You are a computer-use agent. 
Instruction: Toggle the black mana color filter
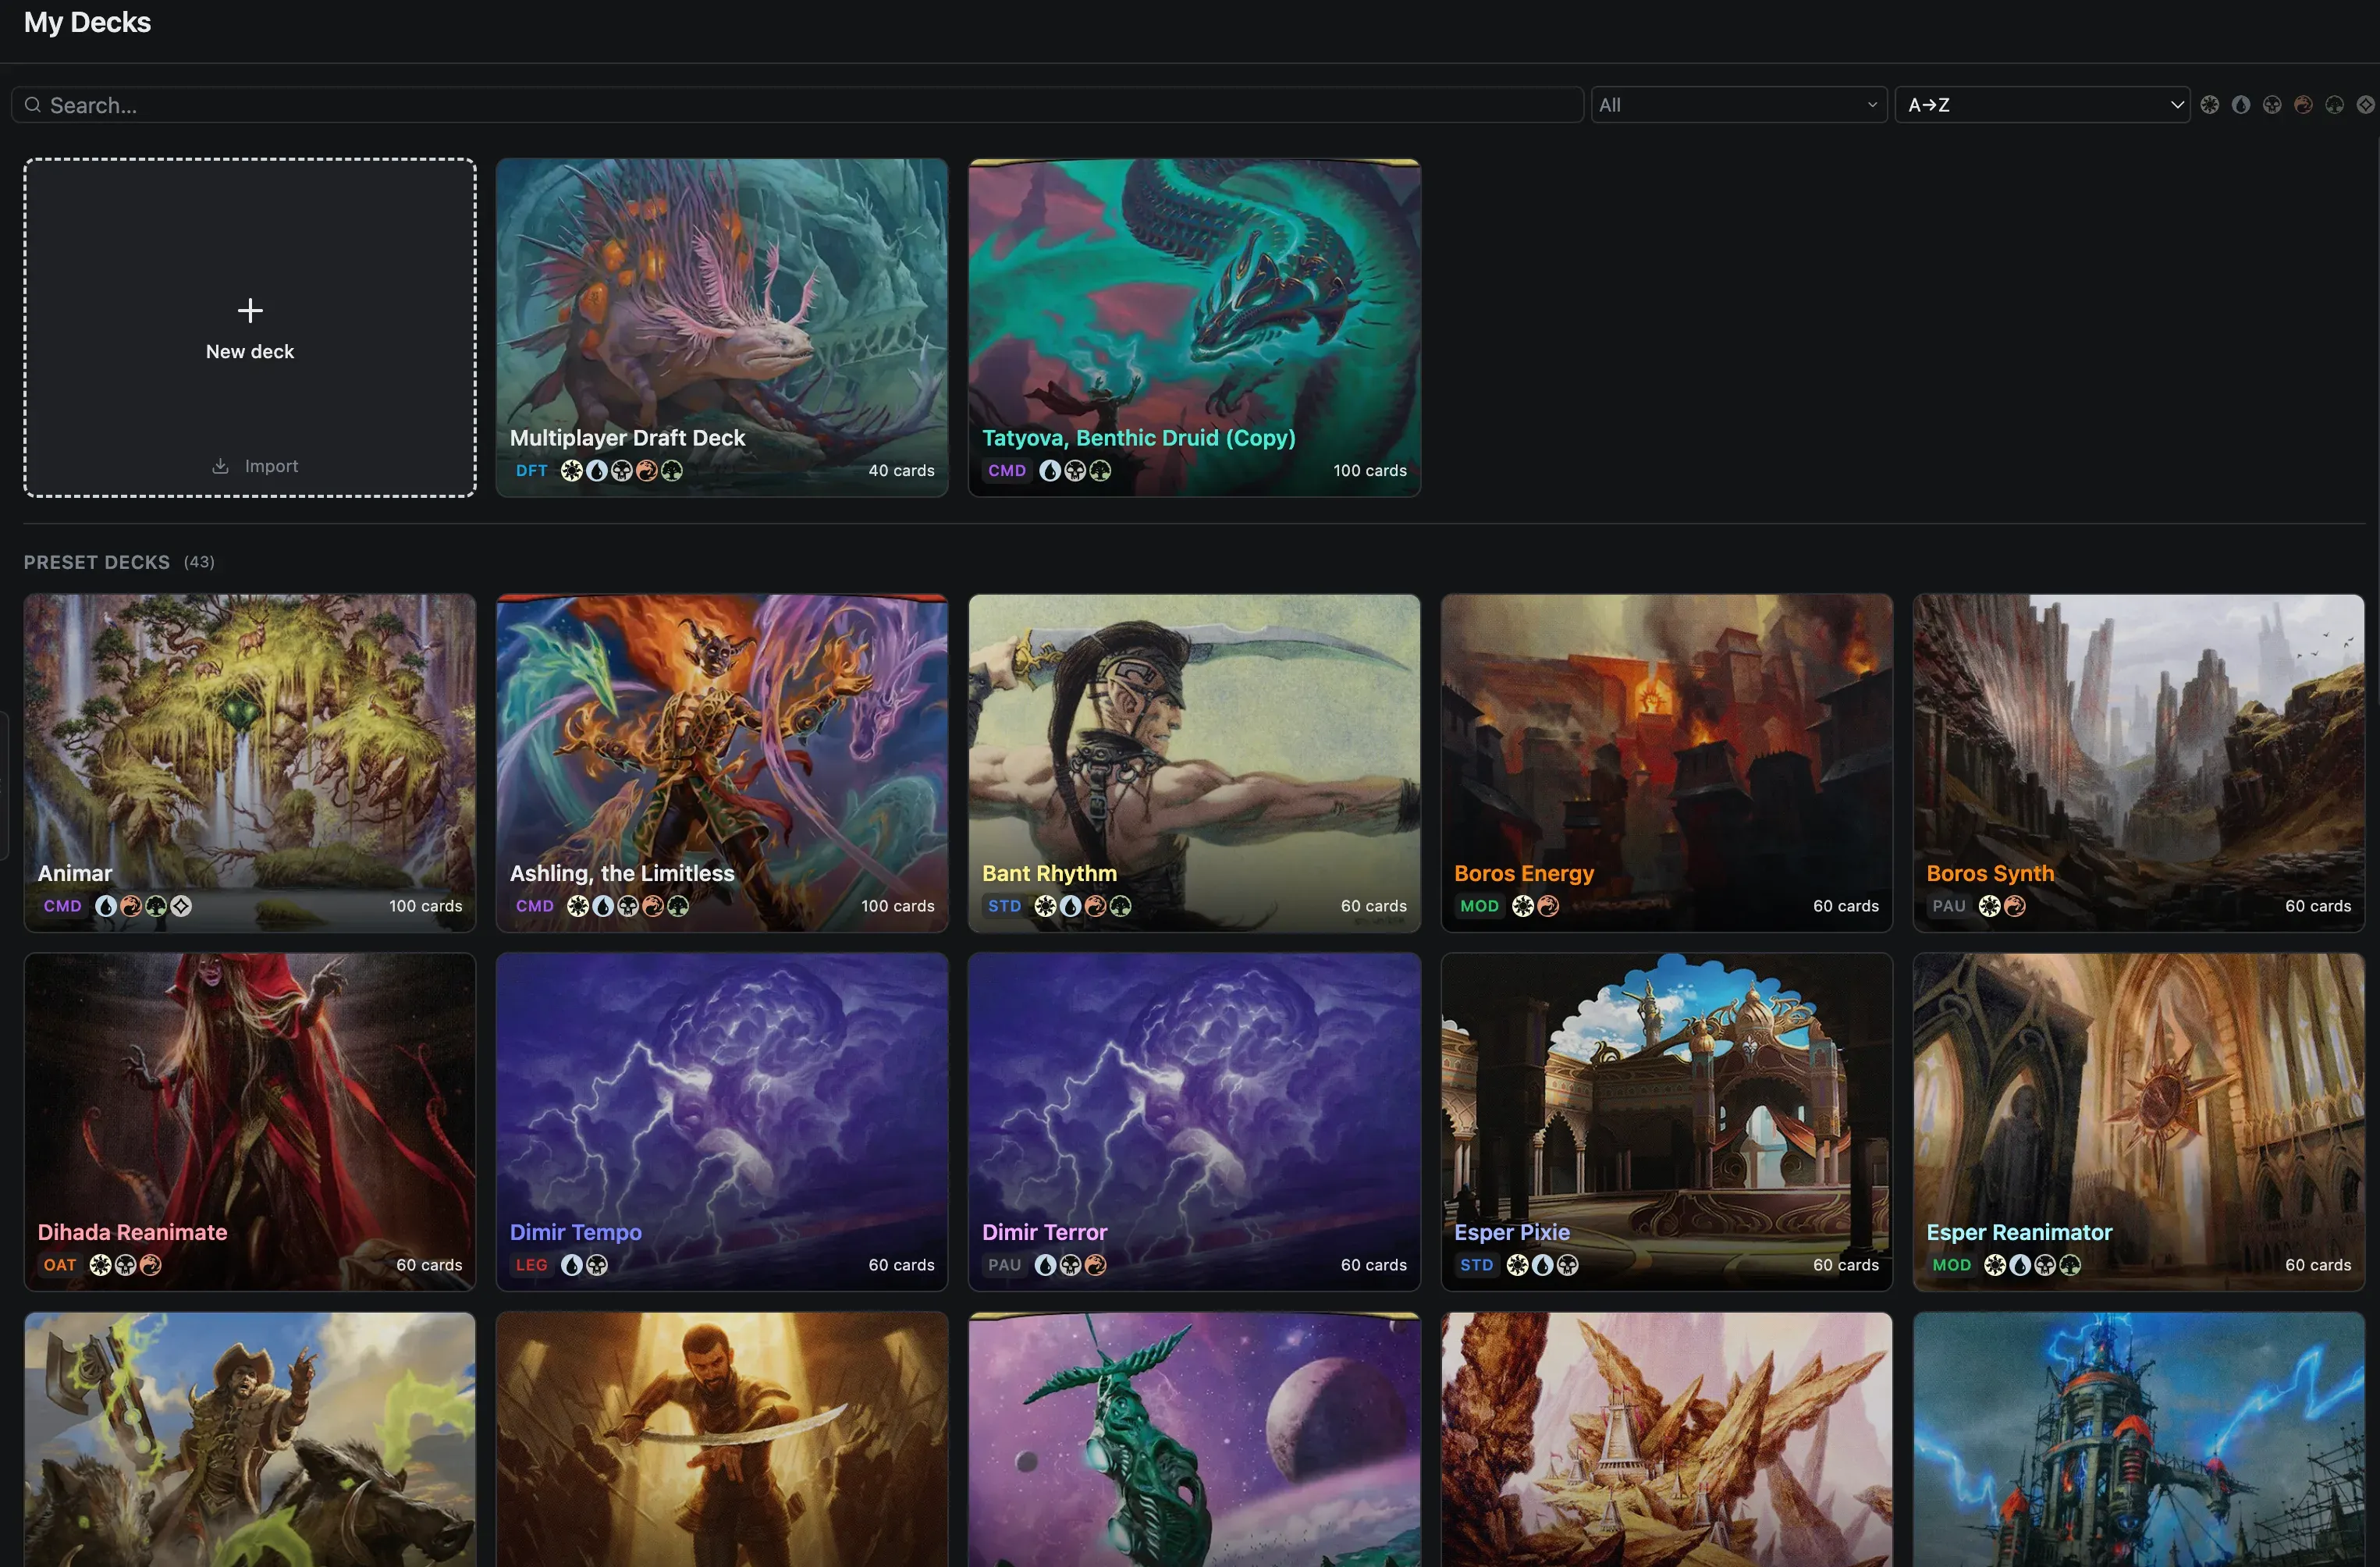(x=2272, y=105)
